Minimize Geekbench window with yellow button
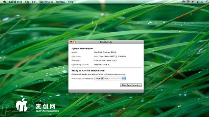Image resolution: width=209 pixels, height=117 pixels. point(74,42)
